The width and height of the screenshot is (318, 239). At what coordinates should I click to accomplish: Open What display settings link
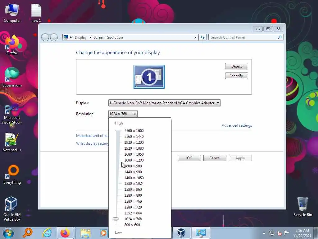click(x=92, y=143)
